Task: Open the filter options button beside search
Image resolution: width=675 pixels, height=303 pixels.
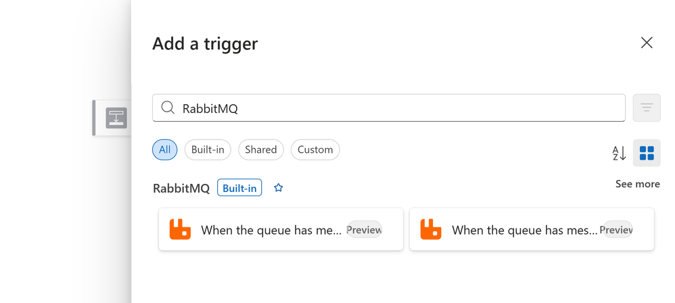Action: coord(647,108)
